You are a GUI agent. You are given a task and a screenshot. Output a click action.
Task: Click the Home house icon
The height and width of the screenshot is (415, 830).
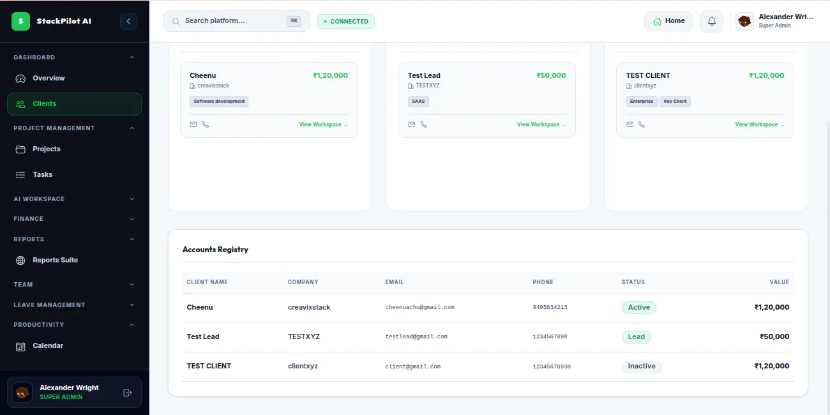(x=657, y=21)
